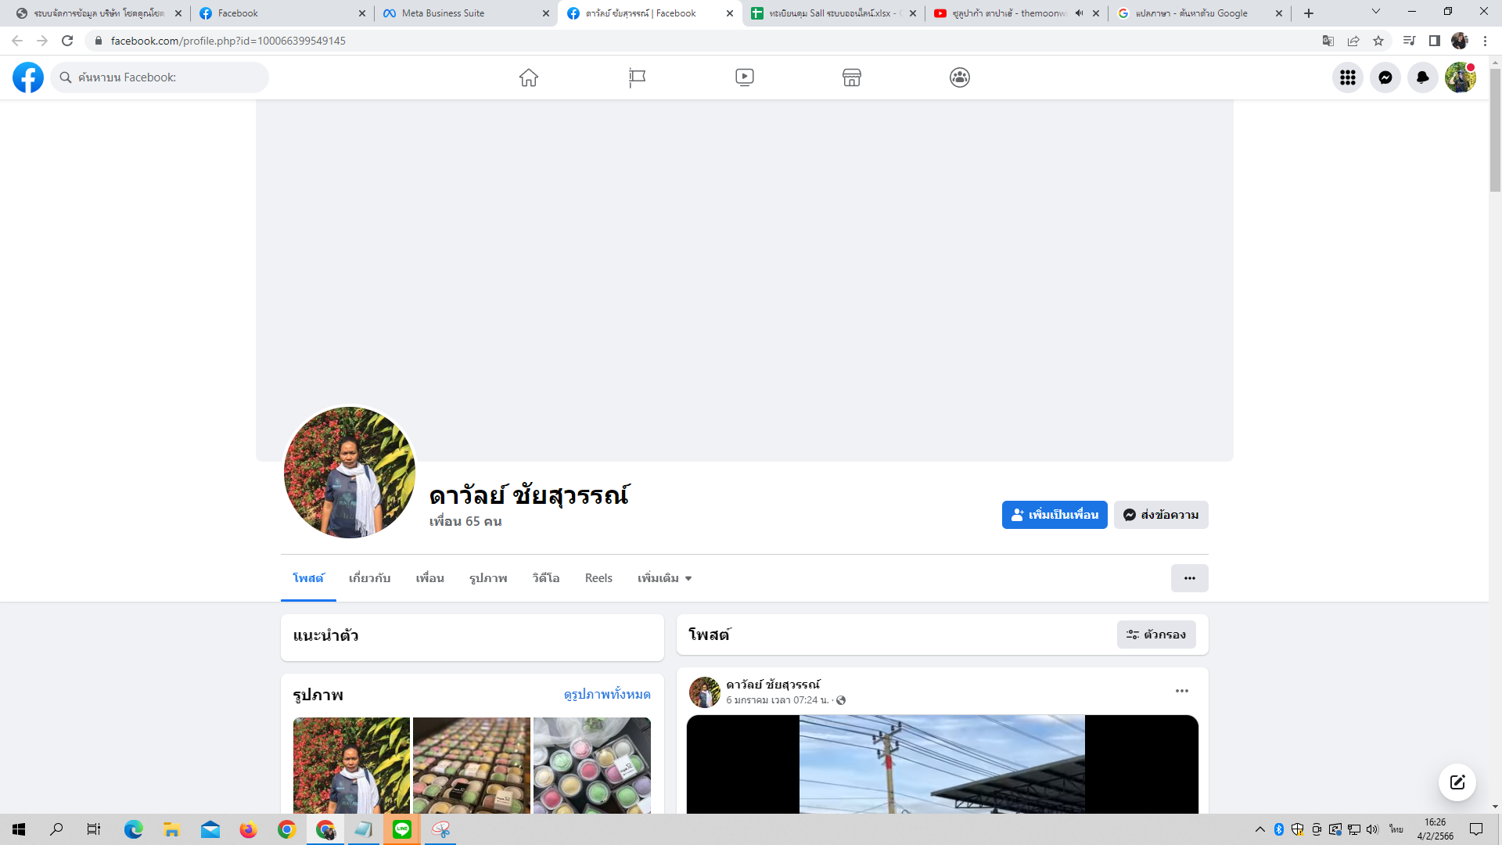Open the Messenger chat icon
Viewport: 1502px width, 845px height.
(1385, 77)
